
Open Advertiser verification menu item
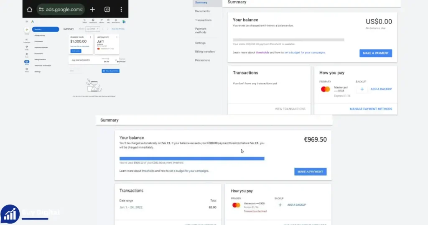(43, 66)
